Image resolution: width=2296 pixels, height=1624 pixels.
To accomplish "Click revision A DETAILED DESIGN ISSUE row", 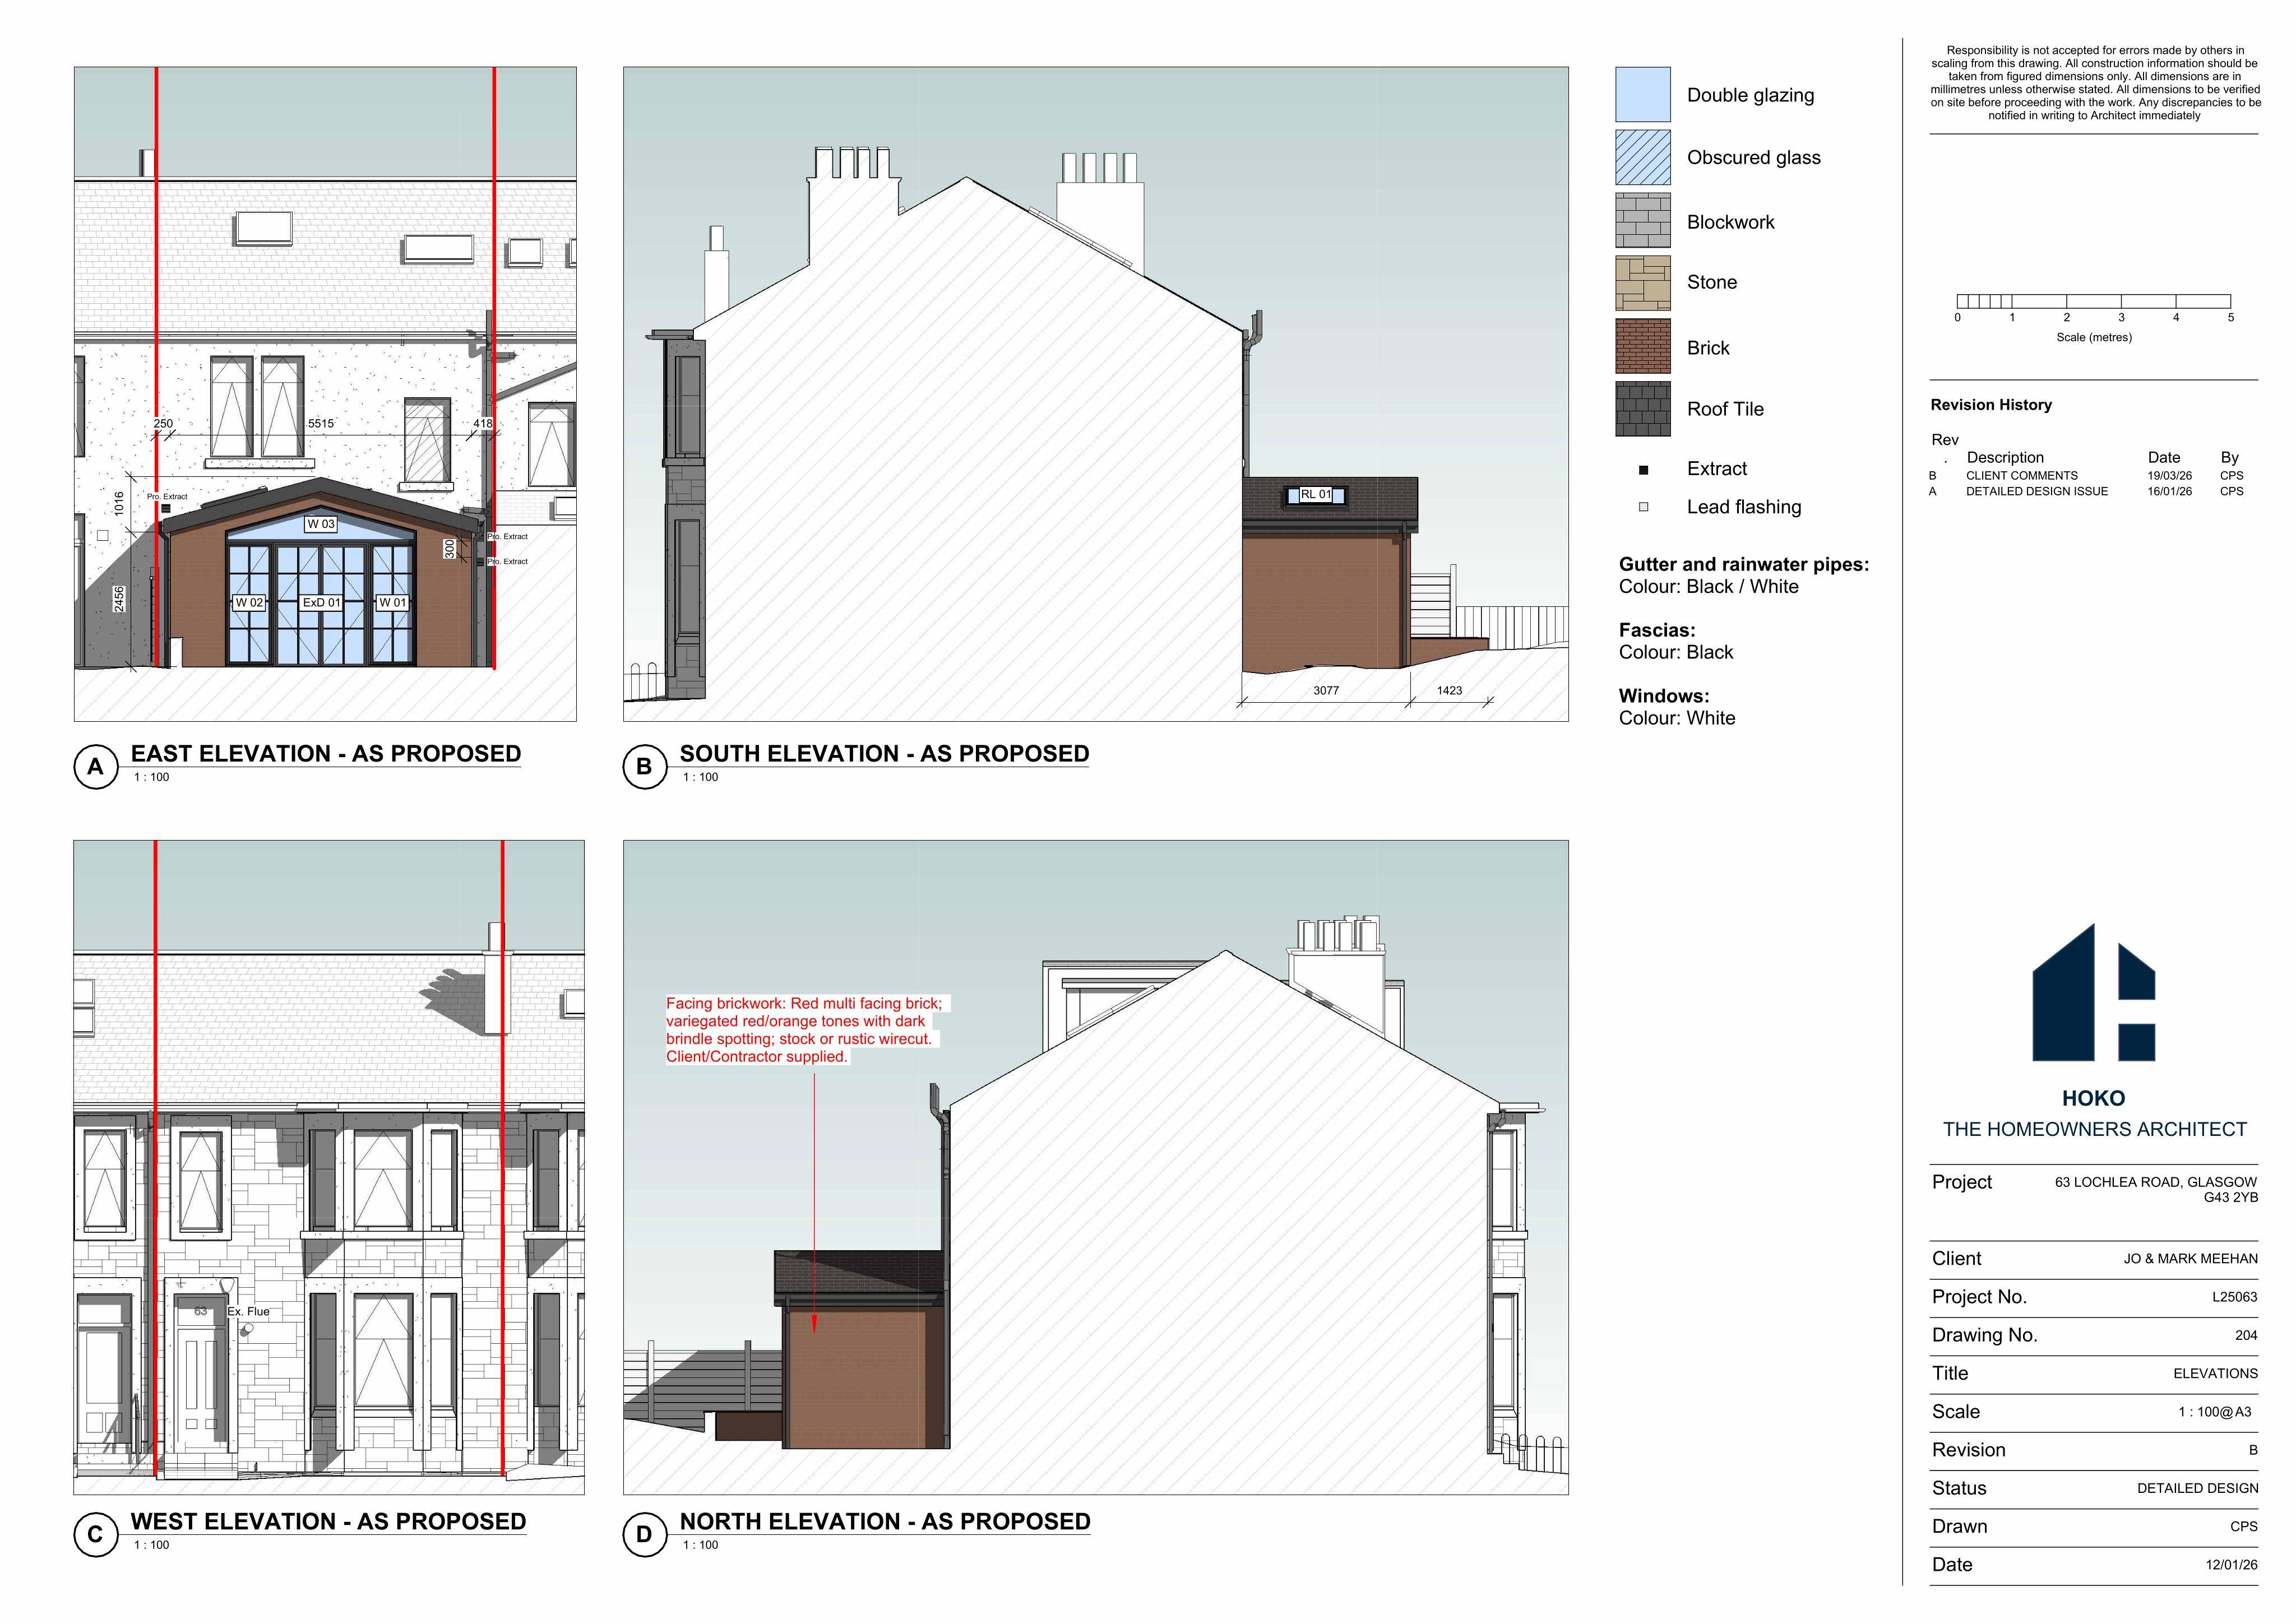I will (x=2087, y=492).
